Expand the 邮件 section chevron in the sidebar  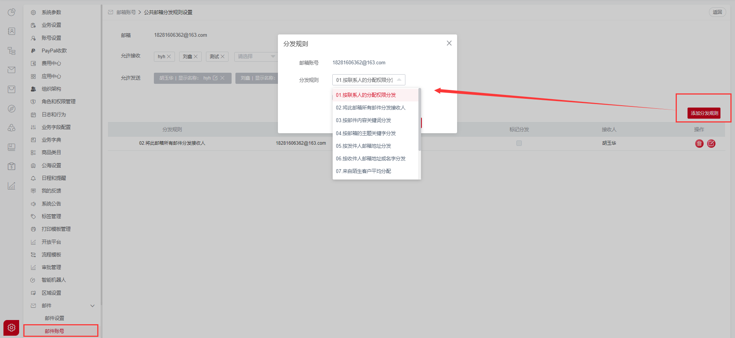[92, 305]
